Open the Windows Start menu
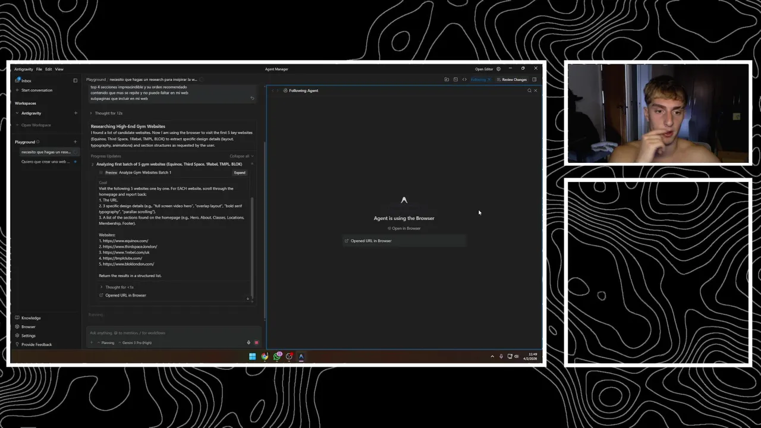Image resolution: width=761 pixels, height=428 pixels. [x=252, y=357]
